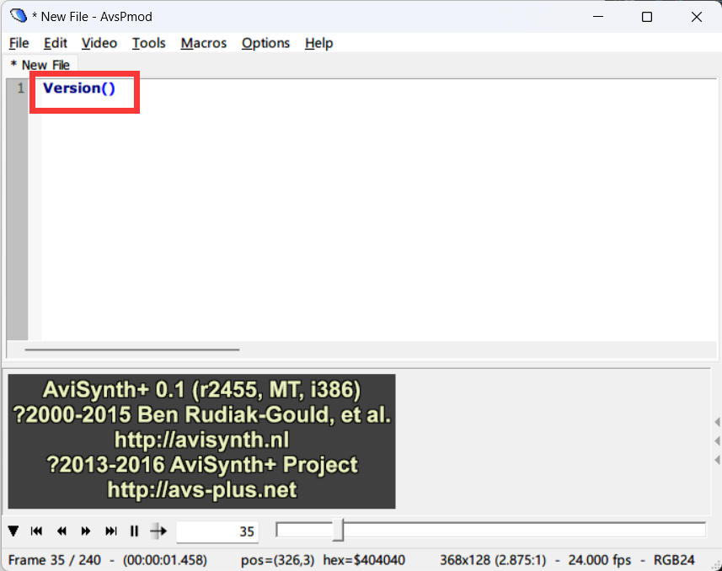Step back one frame
The image size is (722, 571).
coord(62,531)
